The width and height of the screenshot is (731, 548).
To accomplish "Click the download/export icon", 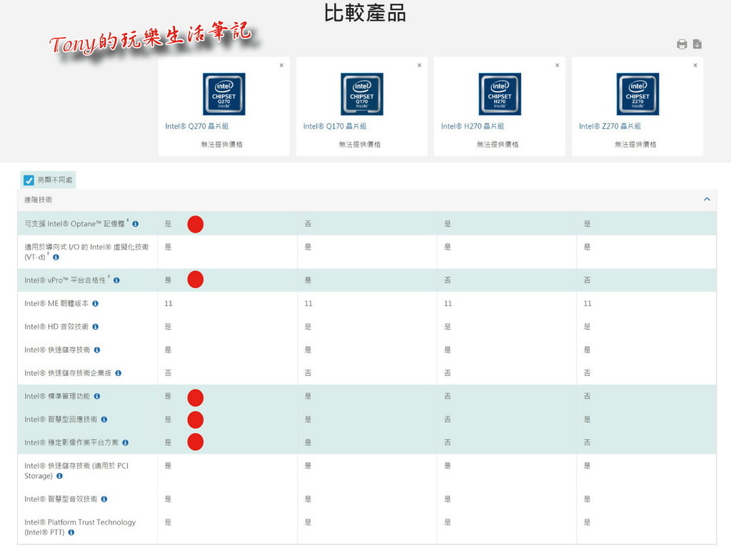I will [697, 44].
